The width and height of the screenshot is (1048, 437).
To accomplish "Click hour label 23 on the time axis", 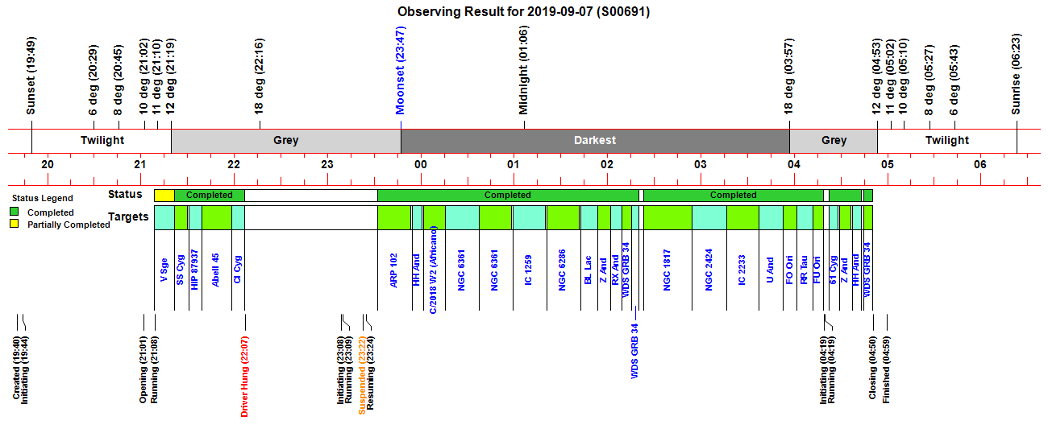I will [x=326, y=164].
